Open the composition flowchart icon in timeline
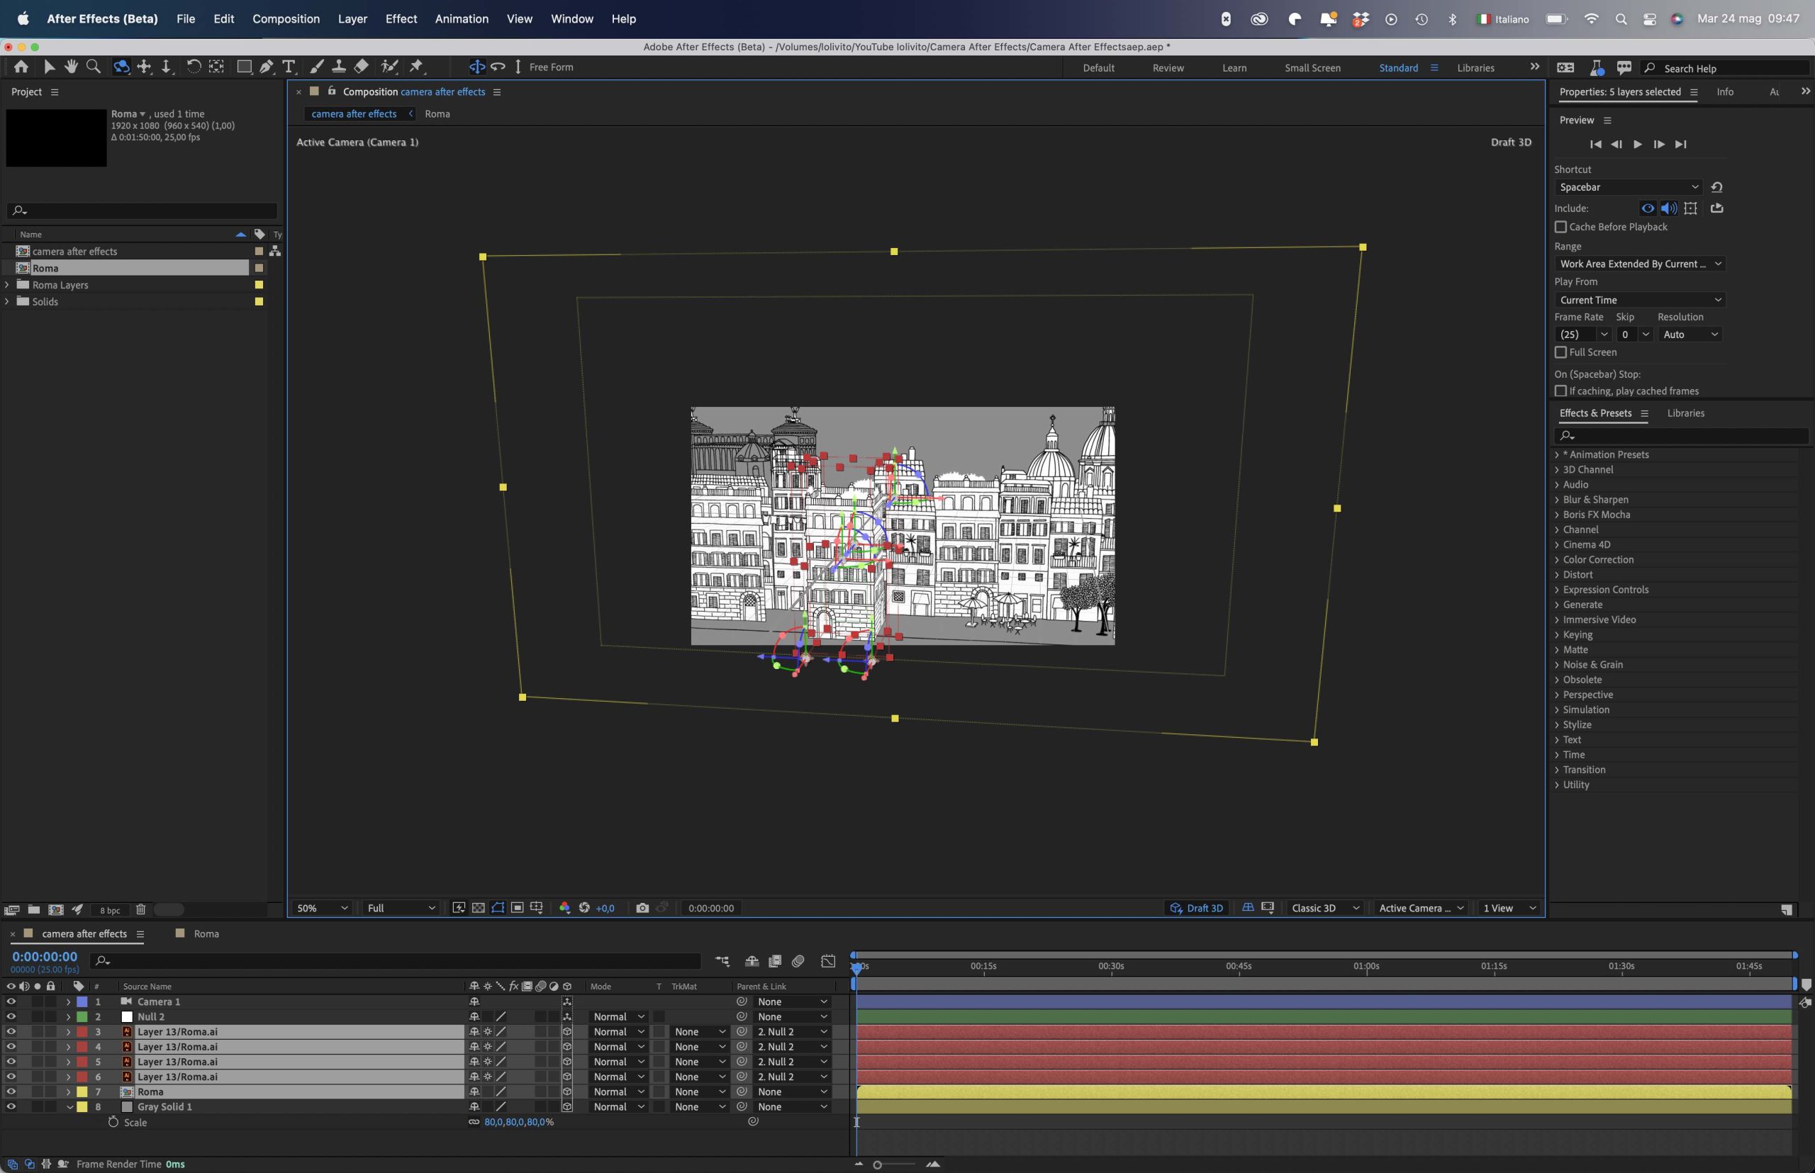1815x1173 pixels. pos(722,961)
